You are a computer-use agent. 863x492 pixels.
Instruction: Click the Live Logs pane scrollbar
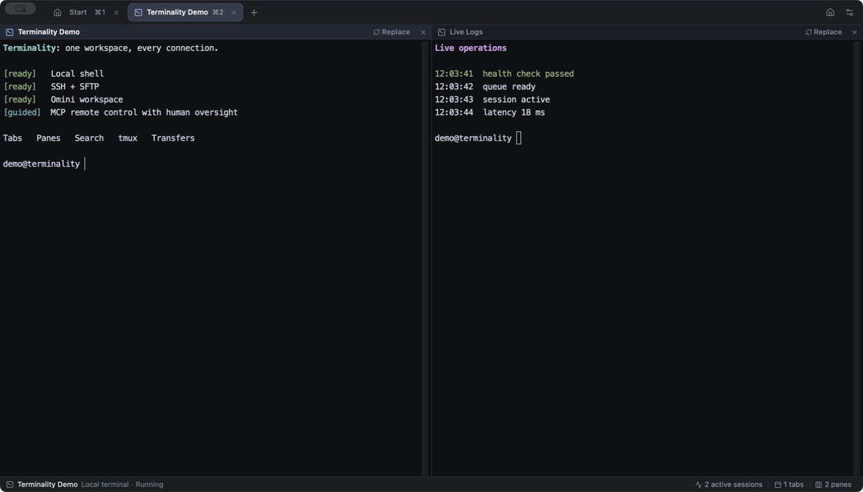click(x=857, y=258)
